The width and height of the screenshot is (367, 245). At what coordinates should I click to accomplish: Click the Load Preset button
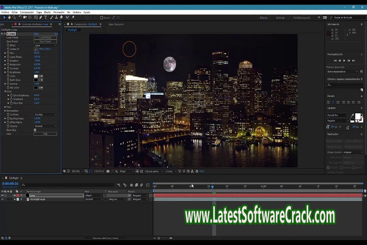click(x=45, y=38)
